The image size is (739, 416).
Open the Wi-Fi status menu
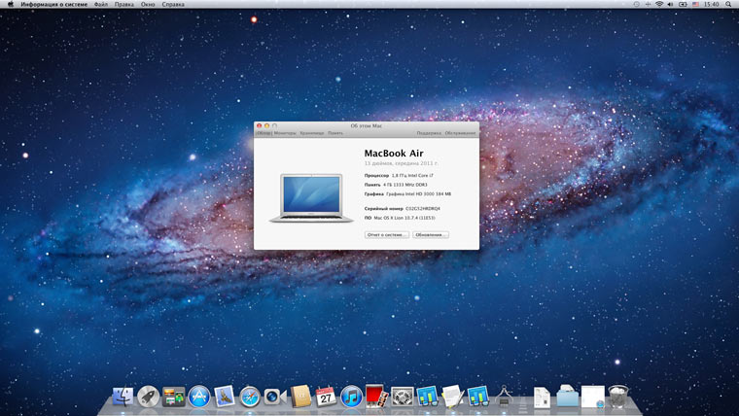(x=659, y=4)
